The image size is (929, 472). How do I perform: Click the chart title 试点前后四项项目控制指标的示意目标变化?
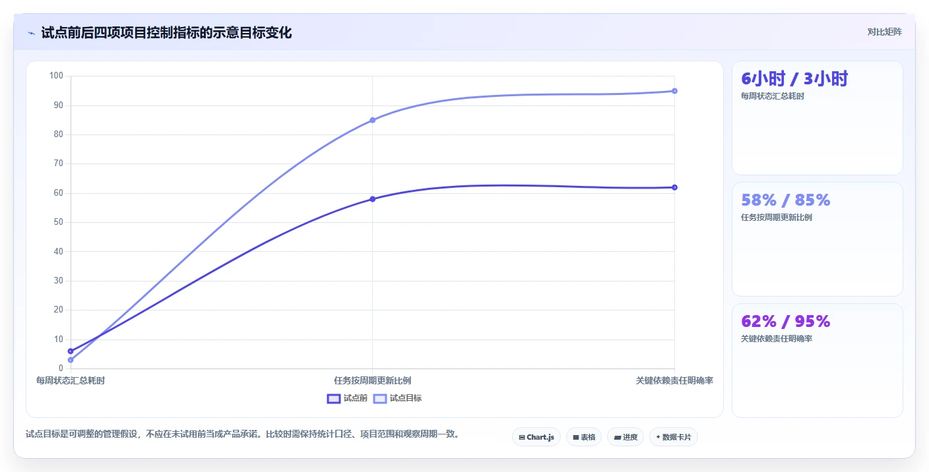166,32
